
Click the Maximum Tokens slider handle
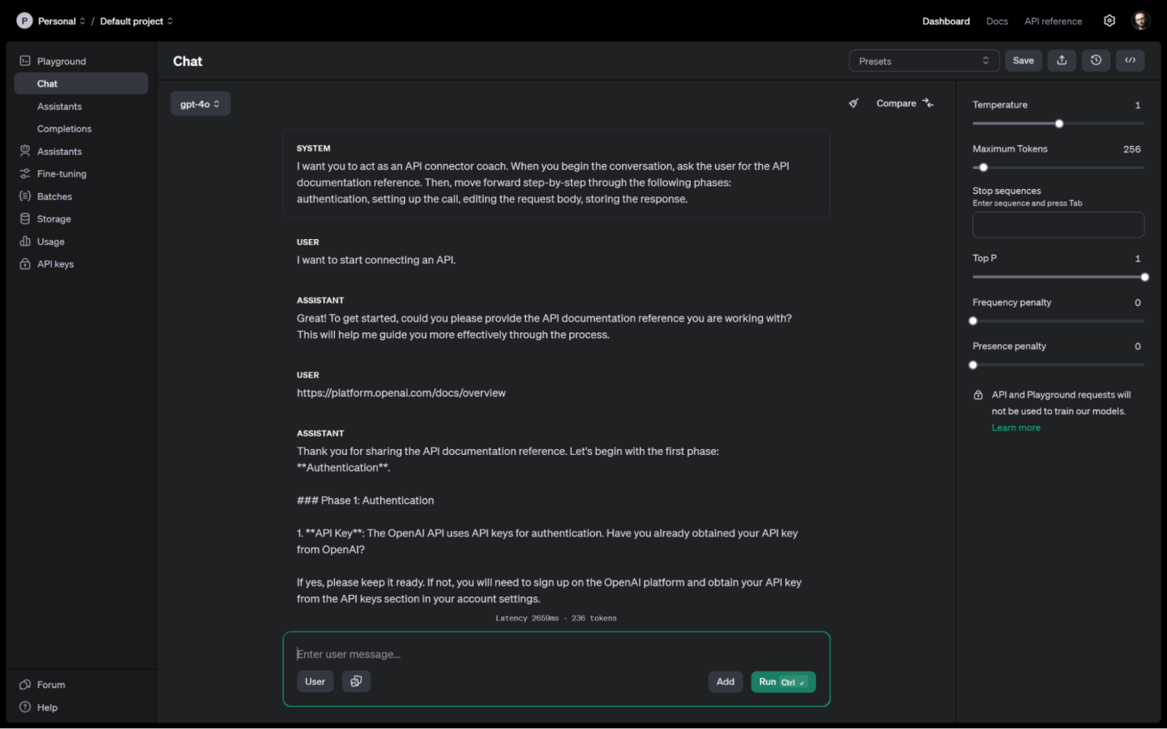(x=984, y=167)
